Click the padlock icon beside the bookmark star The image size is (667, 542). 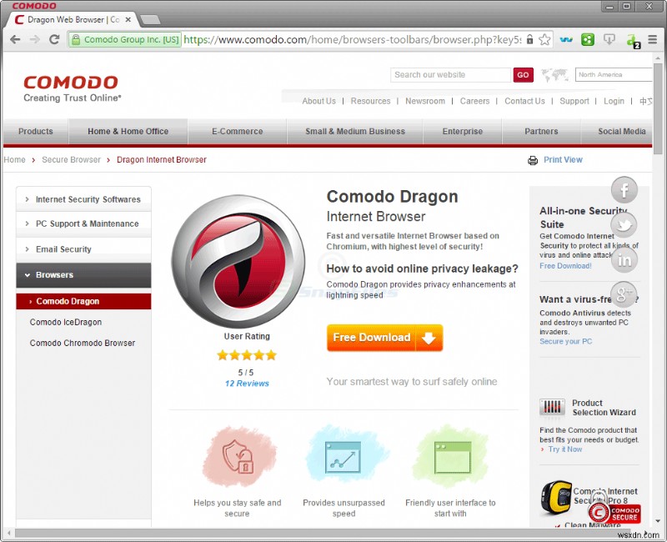click(529, 39)
